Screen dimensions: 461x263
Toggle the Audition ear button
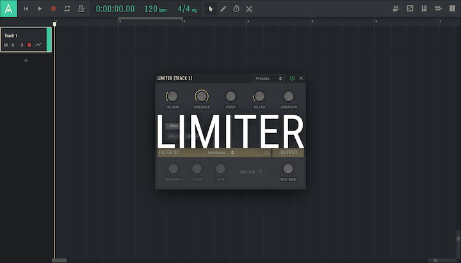[261, 172]
